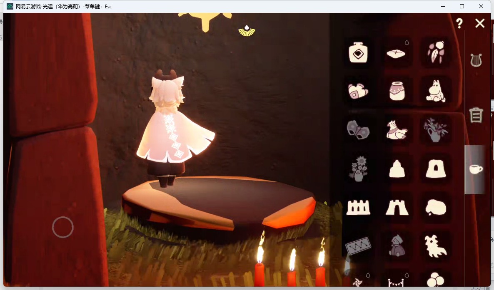Select the dimmed zigzag rug prop
This screenshot has height=290, width=494.
[358, 246]
